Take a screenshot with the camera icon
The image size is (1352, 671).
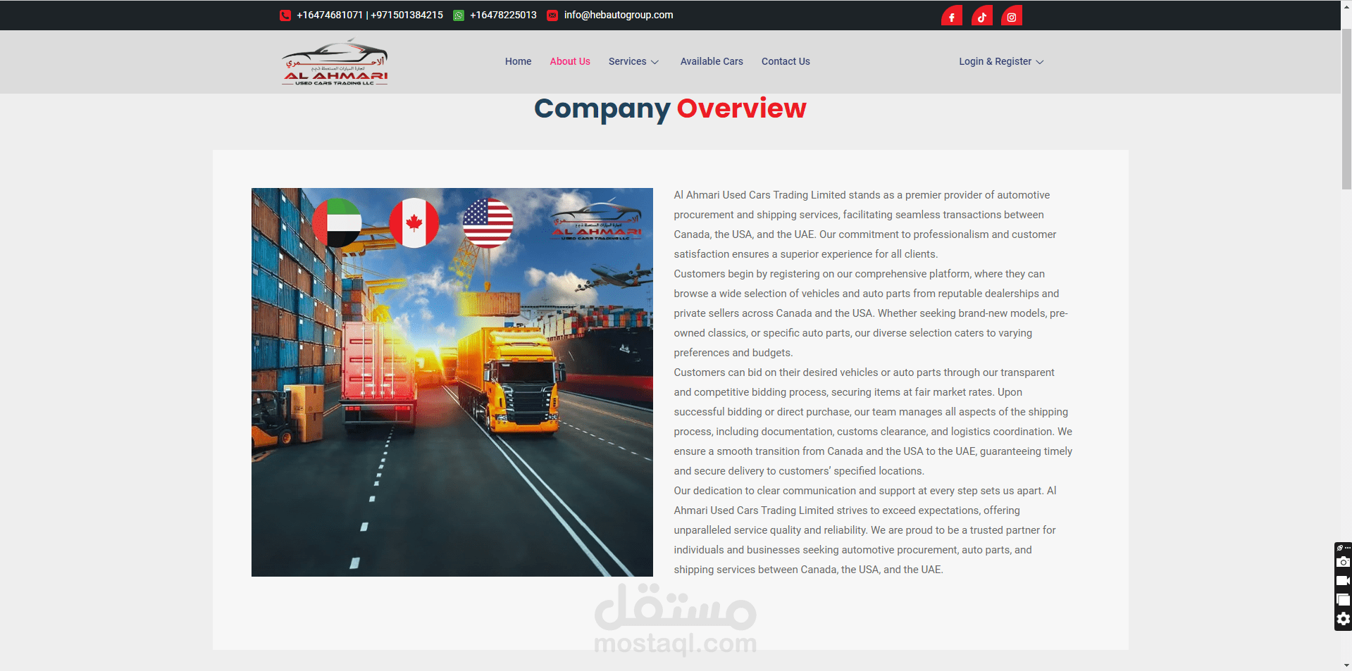(x=1343, y=562)
